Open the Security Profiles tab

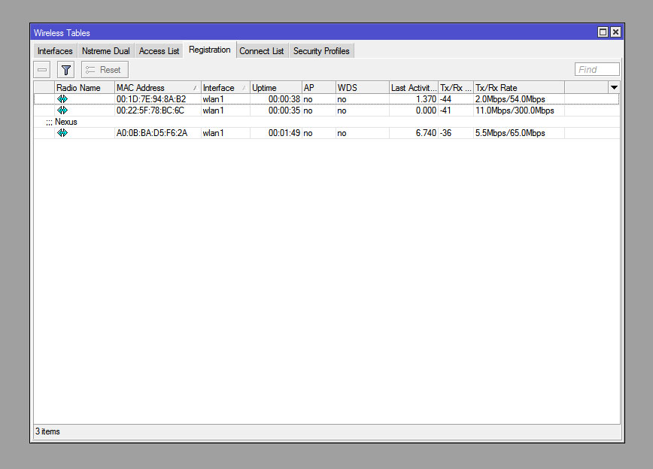(x=321, y=51)
